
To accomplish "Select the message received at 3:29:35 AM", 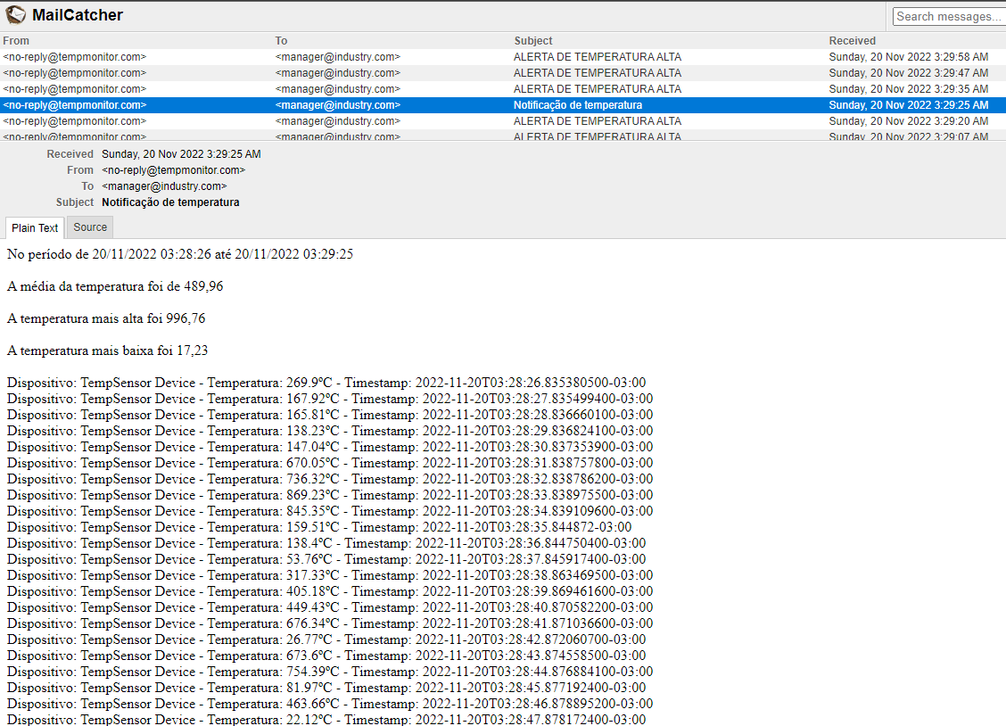I will click(x=597, y=89).
